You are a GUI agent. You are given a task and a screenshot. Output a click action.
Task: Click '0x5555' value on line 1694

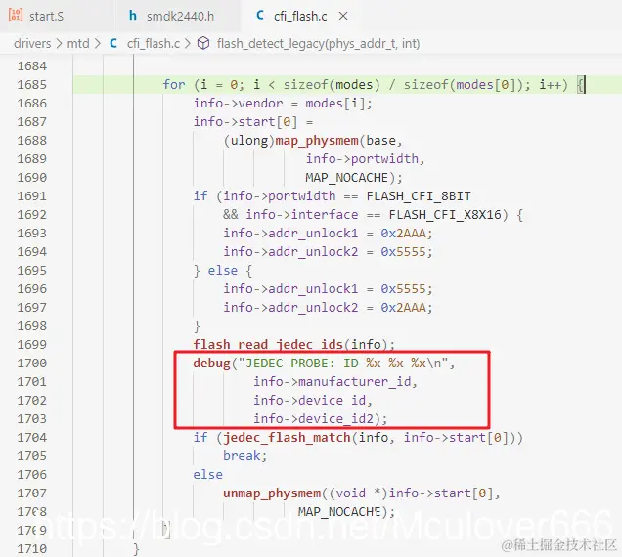(404, 252)
